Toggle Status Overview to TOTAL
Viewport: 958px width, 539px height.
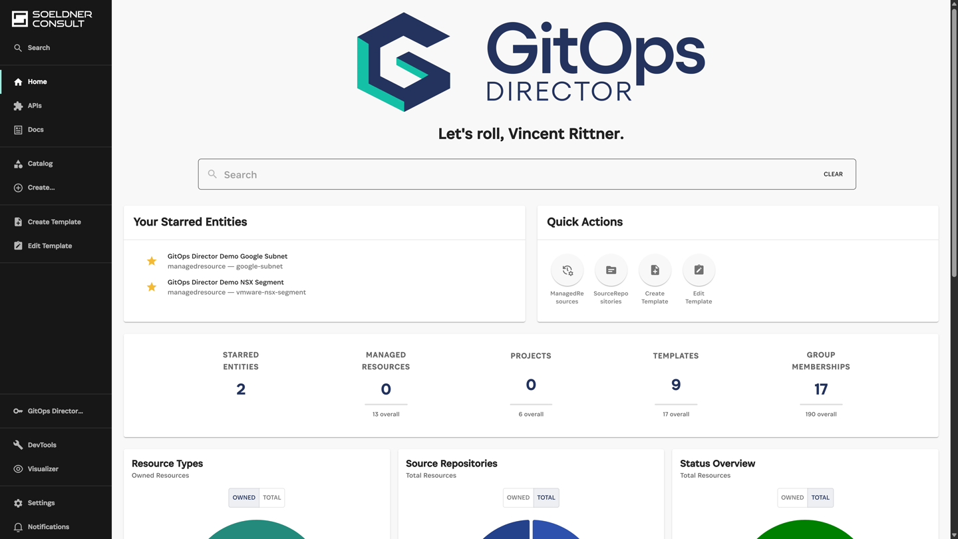(820, 498)
